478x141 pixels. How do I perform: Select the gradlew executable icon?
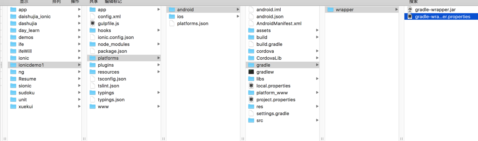point(251,72)
